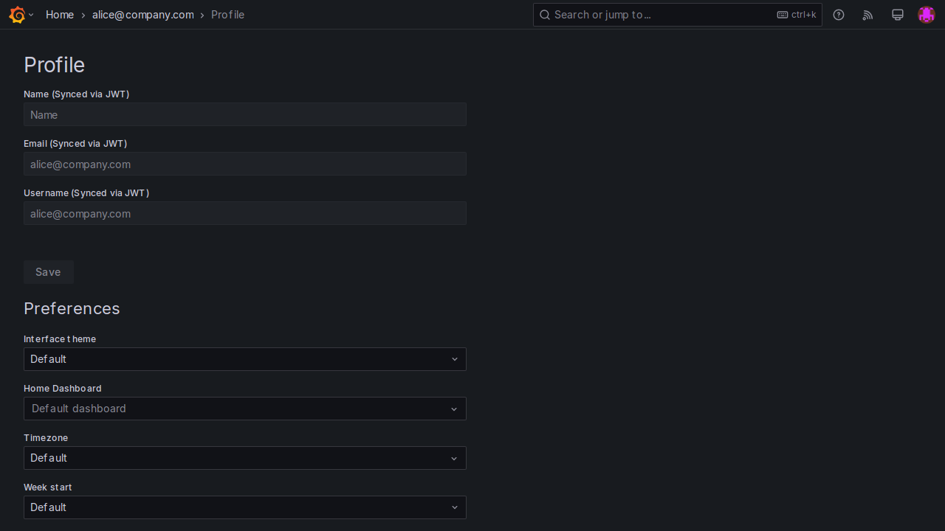Go to Home breadcrumb
The width and height of the screenshot is (945, 531).
[x=60, y=15]
